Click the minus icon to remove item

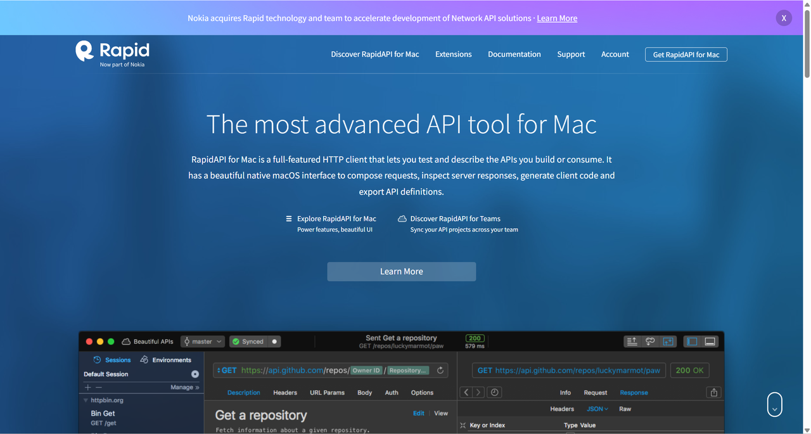99,387
